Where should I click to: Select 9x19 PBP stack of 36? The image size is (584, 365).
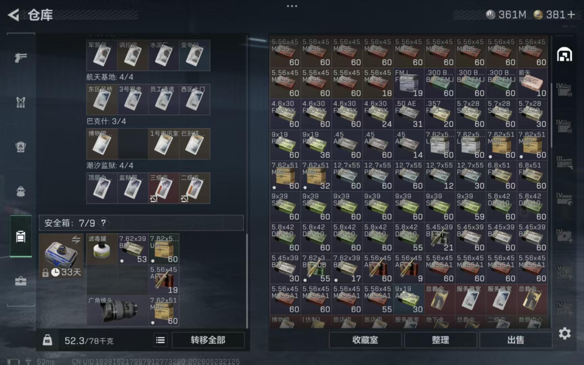coord(316,145)
